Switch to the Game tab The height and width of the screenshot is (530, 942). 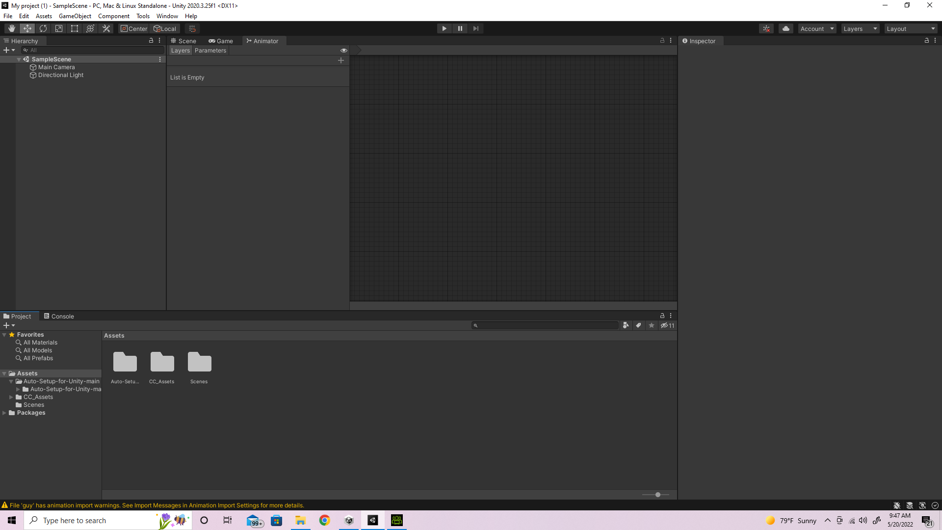click(221, 41)
